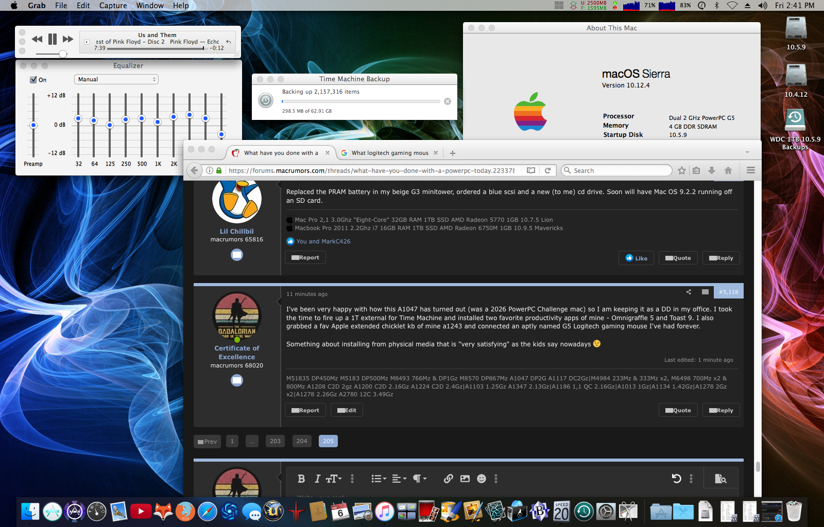
Task: Quote Lil Chillbil's post
Action: [678, 258]
